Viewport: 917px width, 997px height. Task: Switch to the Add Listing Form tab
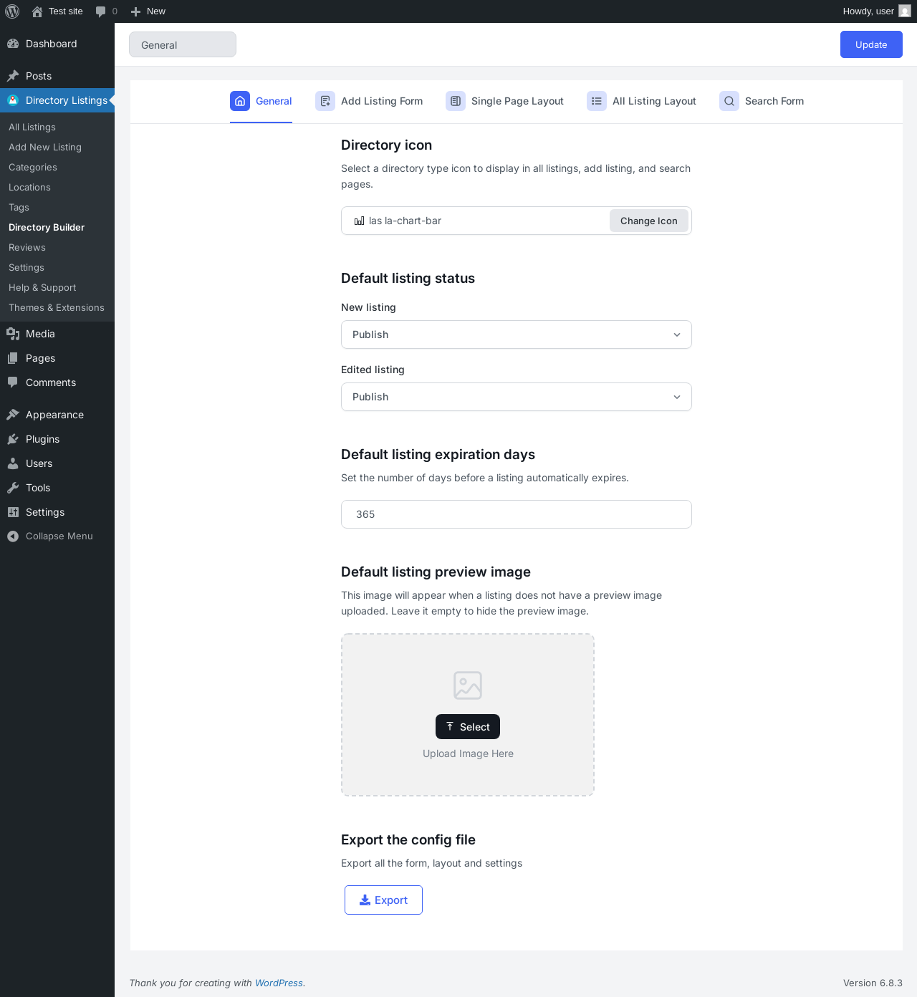tap(369, 101)
